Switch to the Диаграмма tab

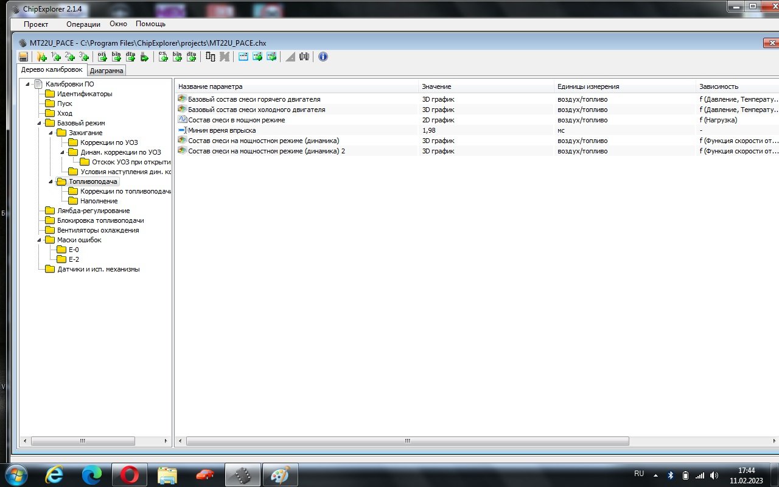[x=107, y=71]
